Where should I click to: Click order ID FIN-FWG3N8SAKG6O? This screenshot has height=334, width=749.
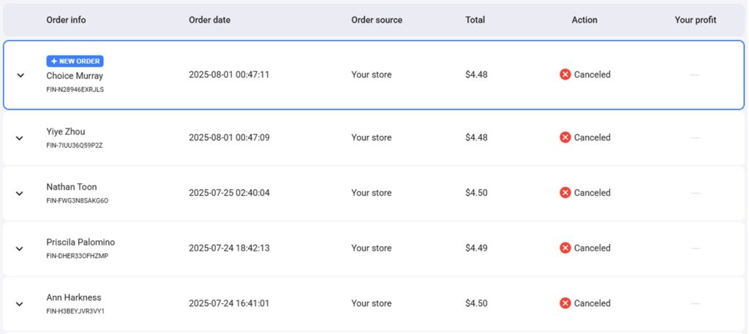pos(77,201)
